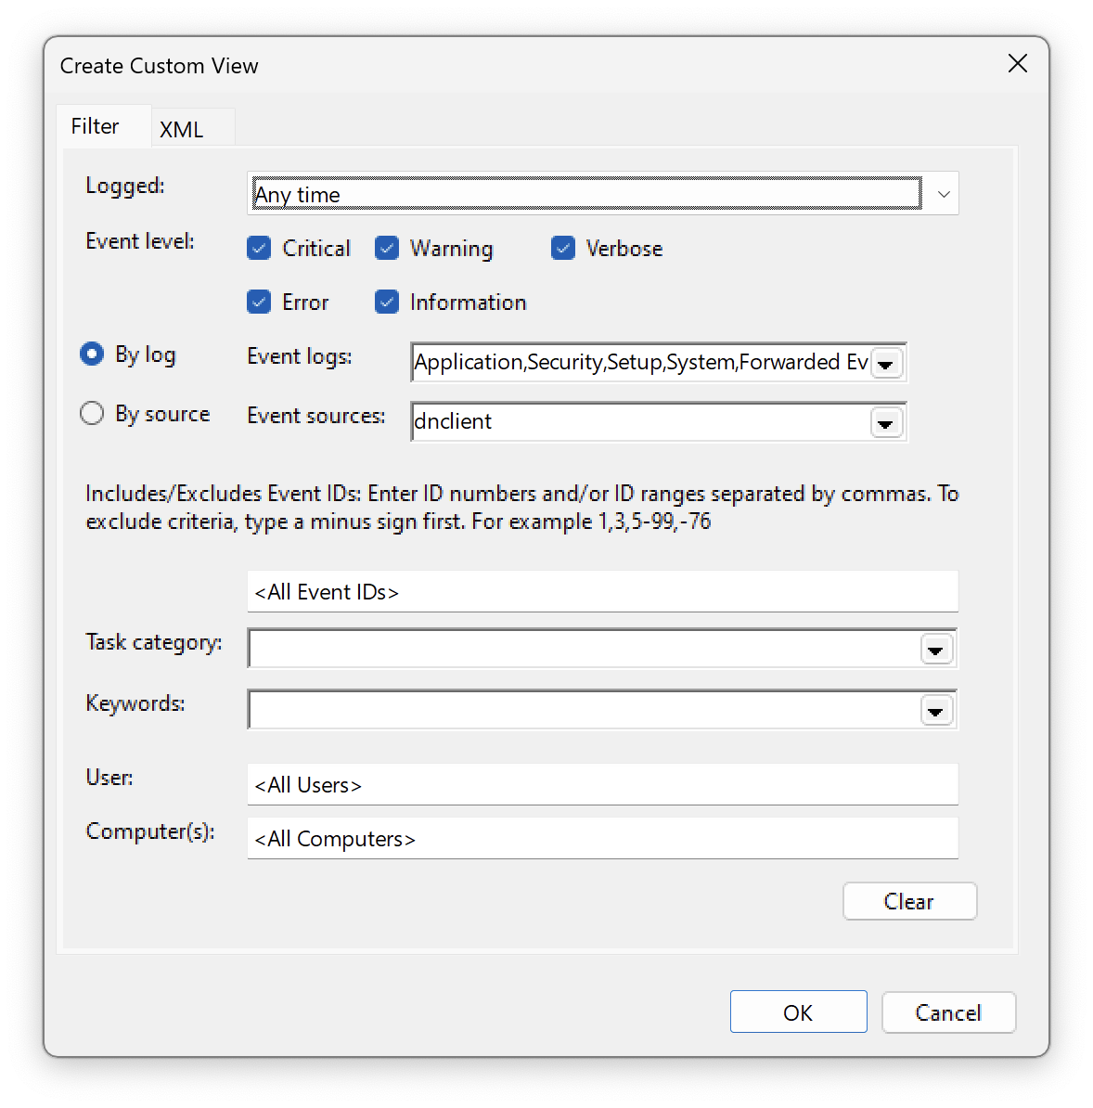Confirm with the OK button

coord(798,1011)
